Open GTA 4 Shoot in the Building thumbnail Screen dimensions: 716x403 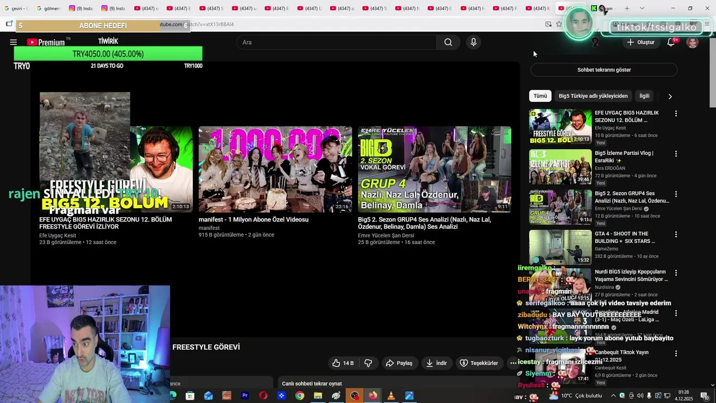tap(560, 247)
